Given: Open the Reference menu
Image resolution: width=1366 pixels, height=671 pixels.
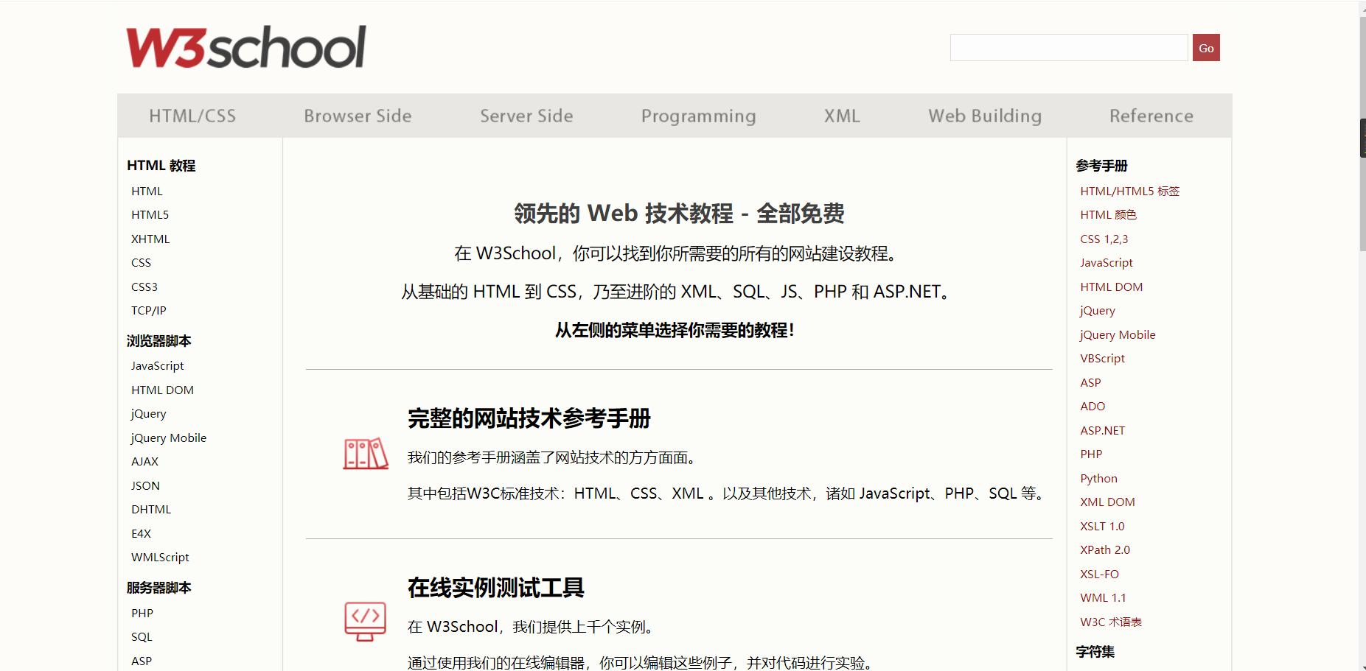Looking at the screenshot, I should click(1151, 116).
